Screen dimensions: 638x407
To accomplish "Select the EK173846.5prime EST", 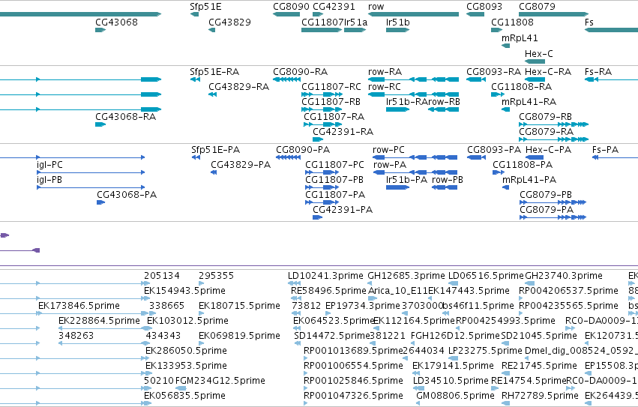I will 93,313.
